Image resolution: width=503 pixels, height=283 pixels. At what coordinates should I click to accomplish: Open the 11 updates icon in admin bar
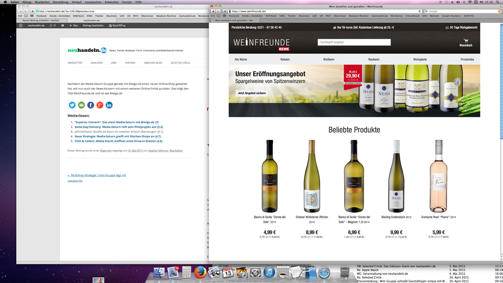tap(52, 25)
